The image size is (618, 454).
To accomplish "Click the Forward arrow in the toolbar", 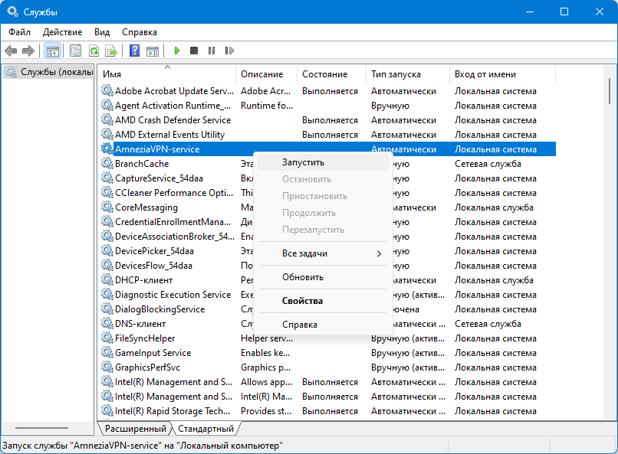I will click(28, 51).
